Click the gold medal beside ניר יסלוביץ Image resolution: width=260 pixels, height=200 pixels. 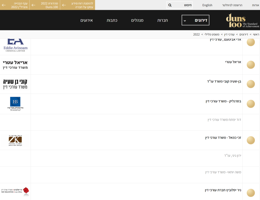(251, 193)
